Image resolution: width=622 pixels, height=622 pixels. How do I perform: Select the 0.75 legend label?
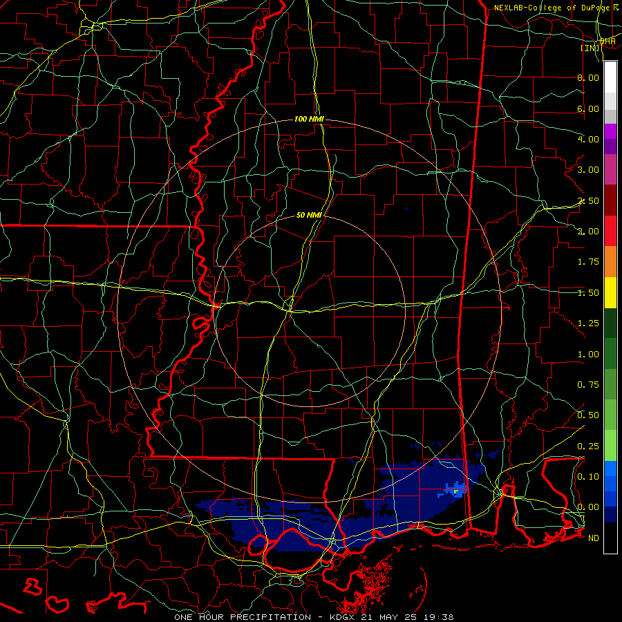tap(588, 384)
